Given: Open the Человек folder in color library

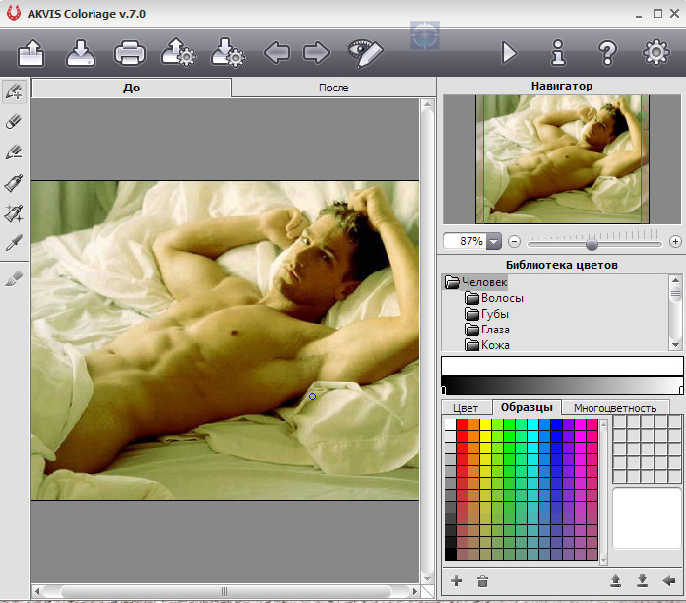Looking at the screenshot, I should [483, 282].
